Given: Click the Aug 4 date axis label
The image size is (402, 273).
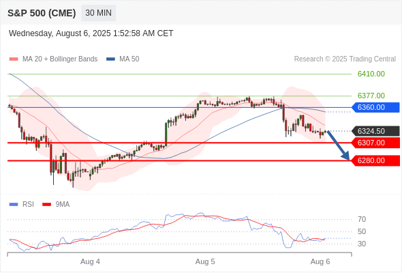Looking at the screenshot, I should point(90,261).
